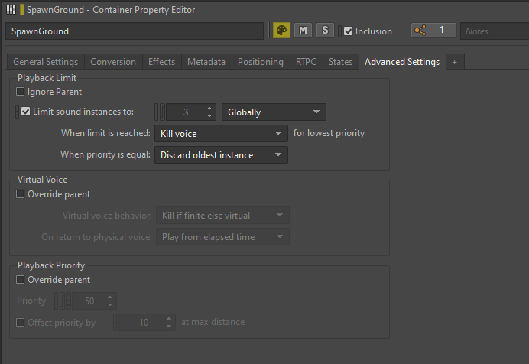Screen dimensions: 529x364
Task: Click the Notes field
Action: point(495,31)
